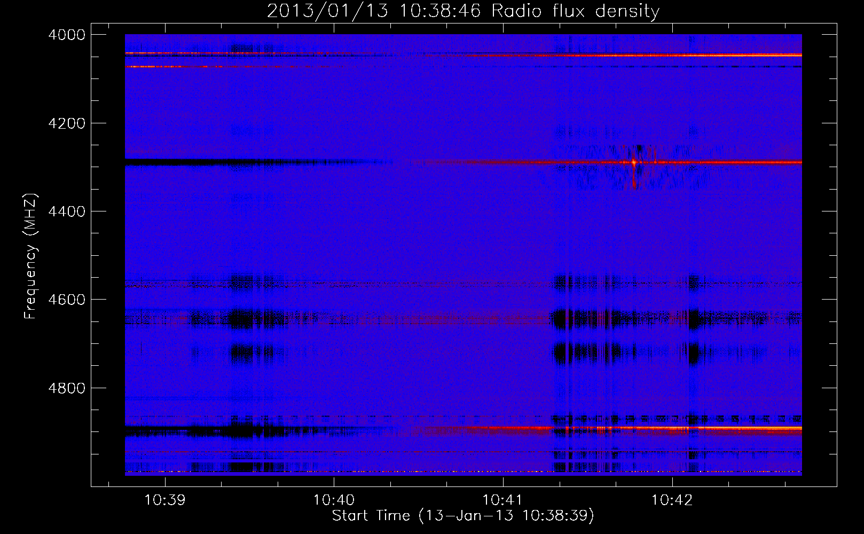Click the 4600 frequency axis label
The height and width of the screenshot is (534, 864).
tap(67, 300)
